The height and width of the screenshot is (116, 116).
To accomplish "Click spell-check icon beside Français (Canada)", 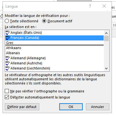I will point(8,38).
